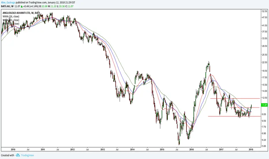Click the 33.50 price axis label
The height and width of the screenshot is (159, 269).
tap(264, 38)
